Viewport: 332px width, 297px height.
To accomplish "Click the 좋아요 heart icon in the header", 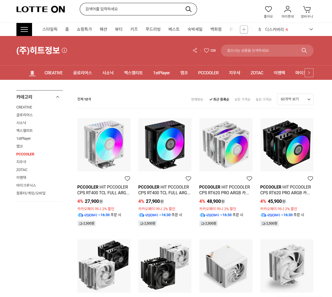I will (268, 9).
